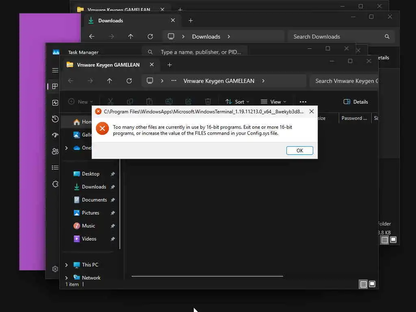This screenshot has width=416, height=312.
Task: Open See more ellipsis in toolbar
Action: tap(303, 102)
